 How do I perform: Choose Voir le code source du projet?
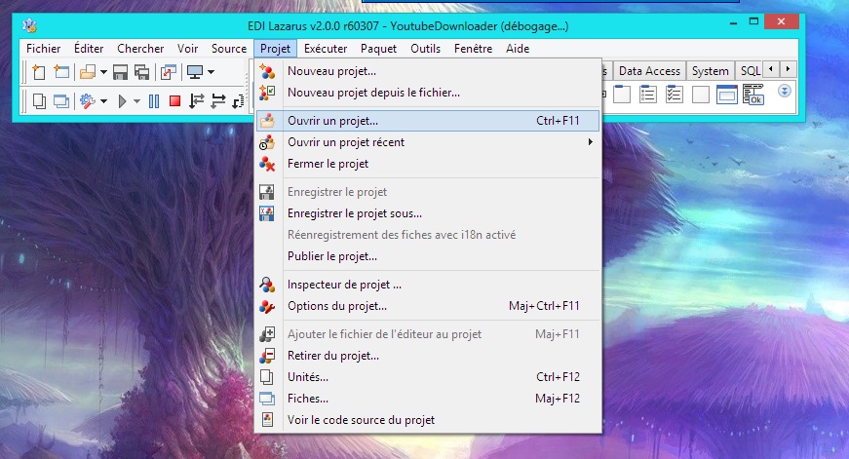(428, 420)
